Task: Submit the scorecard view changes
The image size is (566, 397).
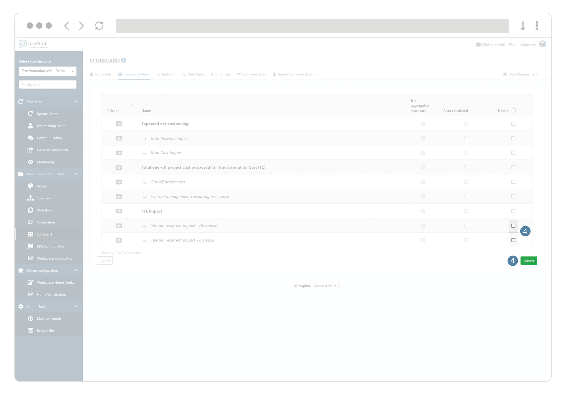Action: click(x=529, y=260)
